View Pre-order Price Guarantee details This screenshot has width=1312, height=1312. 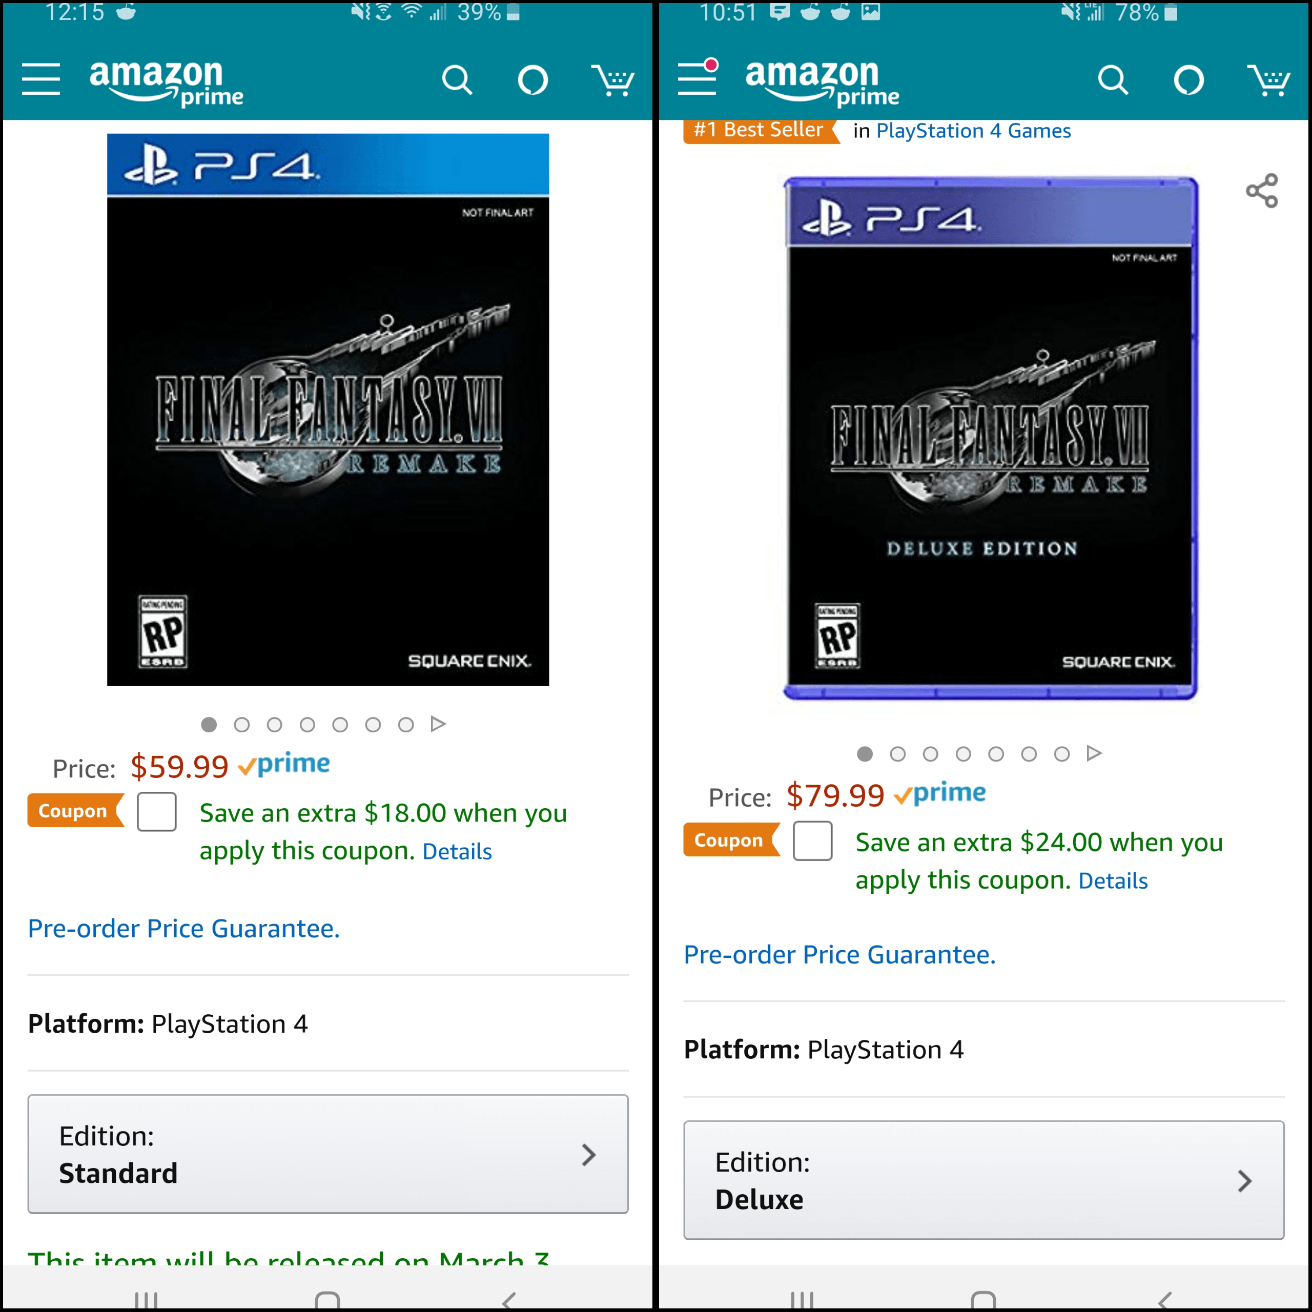pyautogui.click(x=182, y=928)
